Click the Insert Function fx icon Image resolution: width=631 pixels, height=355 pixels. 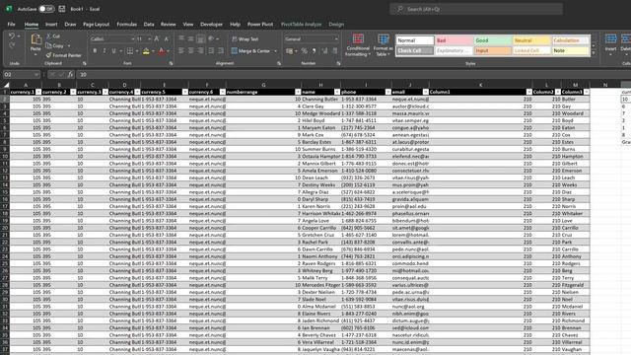[70, 75]
